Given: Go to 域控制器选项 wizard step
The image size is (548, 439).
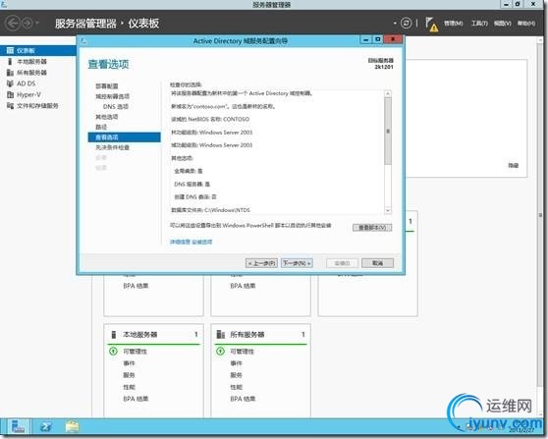Looking at the screenshot, I should point(113,96).
